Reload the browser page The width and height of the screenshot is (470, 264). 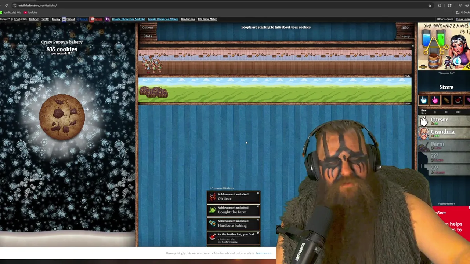click(6, 5)
